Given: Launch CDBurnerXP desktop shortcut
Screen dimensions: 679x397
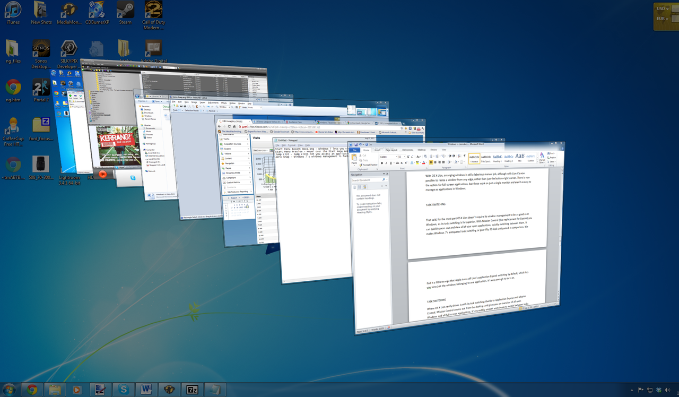Looking at the screenshot, I should point(97,13).
